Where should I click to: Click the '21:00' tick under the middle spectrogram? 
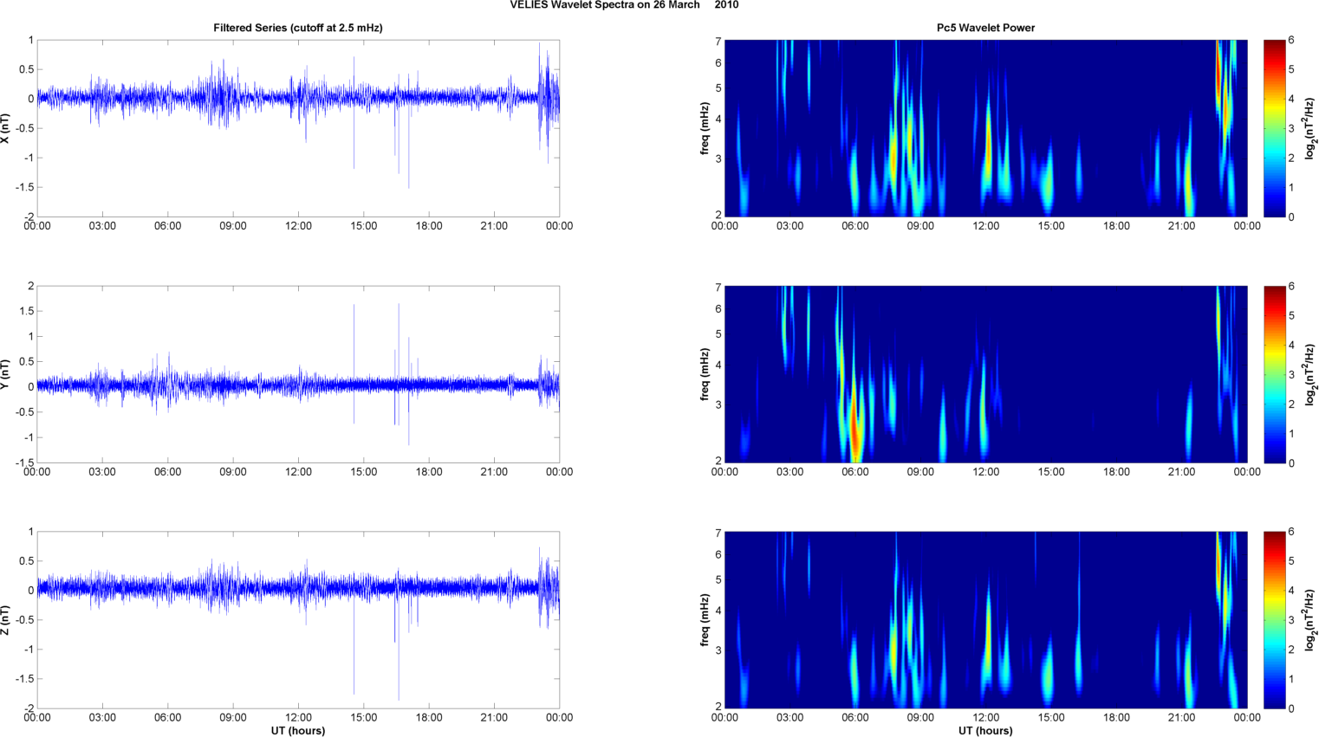(x=1182, y=472)
